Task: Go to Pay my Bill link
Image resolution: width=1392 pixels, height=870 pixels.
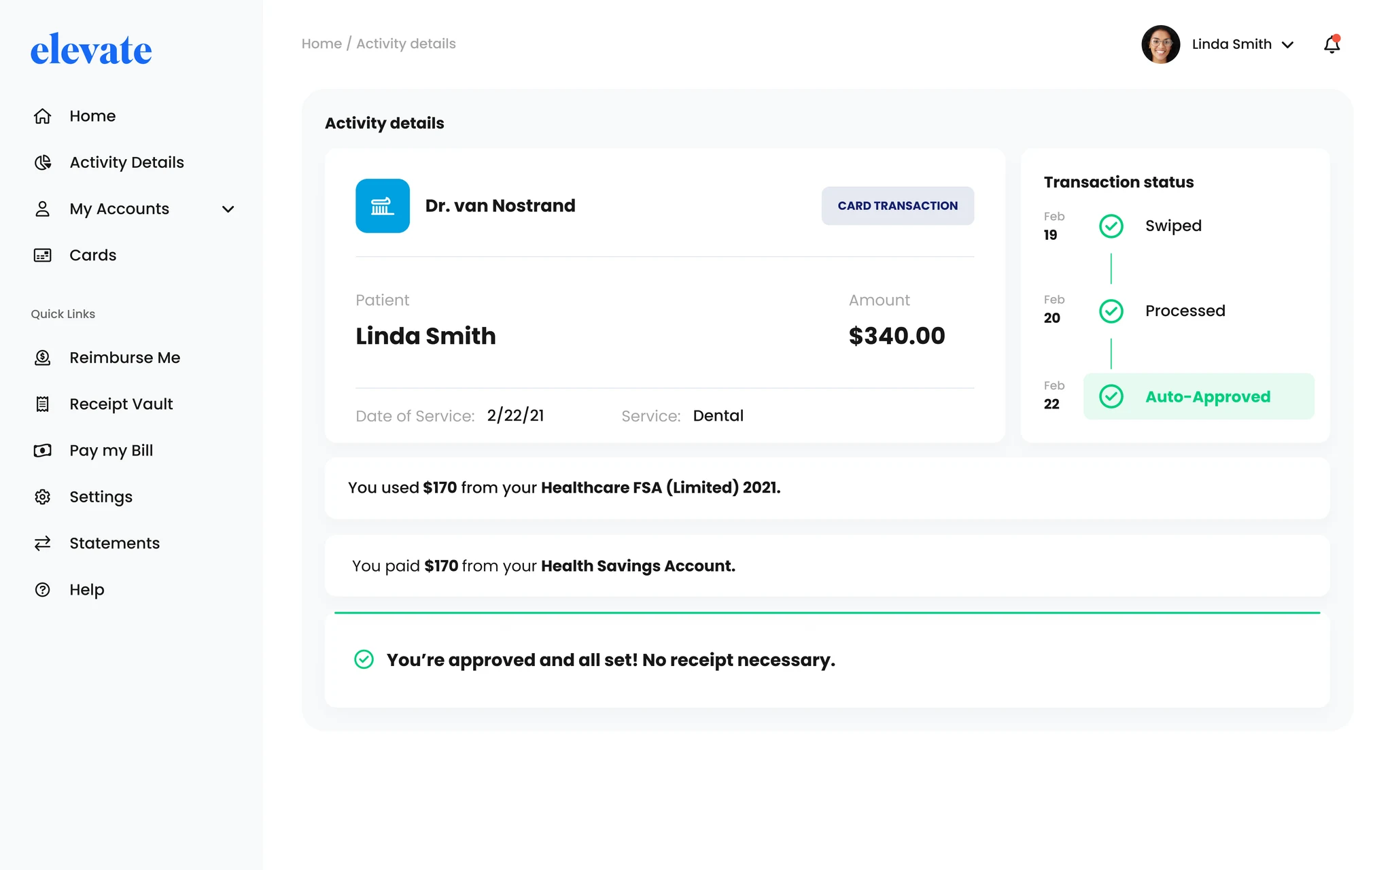Action: 111,451
